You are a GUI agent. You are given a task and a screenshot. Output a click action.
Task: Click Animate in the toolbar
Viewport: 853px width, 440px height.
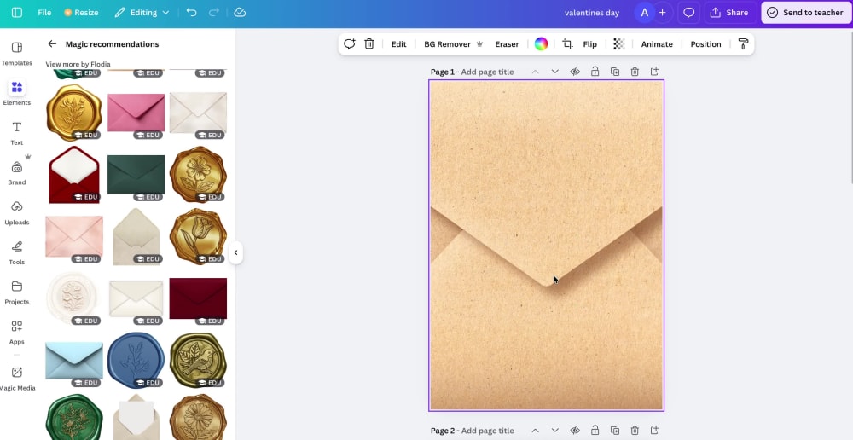click(x=657, y=44)
